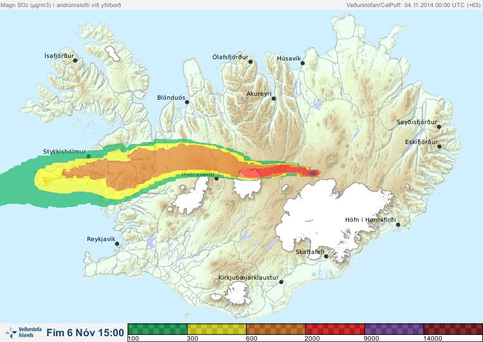Select the yellow 300 legend swatch
Viewport: 483px width, 342px height.
click(217, 329)
